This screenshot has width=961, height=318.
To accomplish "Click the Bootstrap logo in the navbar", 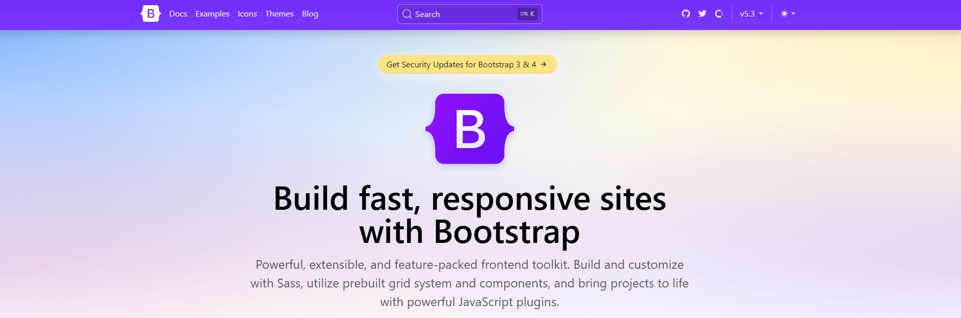I will tap(151, 13).
